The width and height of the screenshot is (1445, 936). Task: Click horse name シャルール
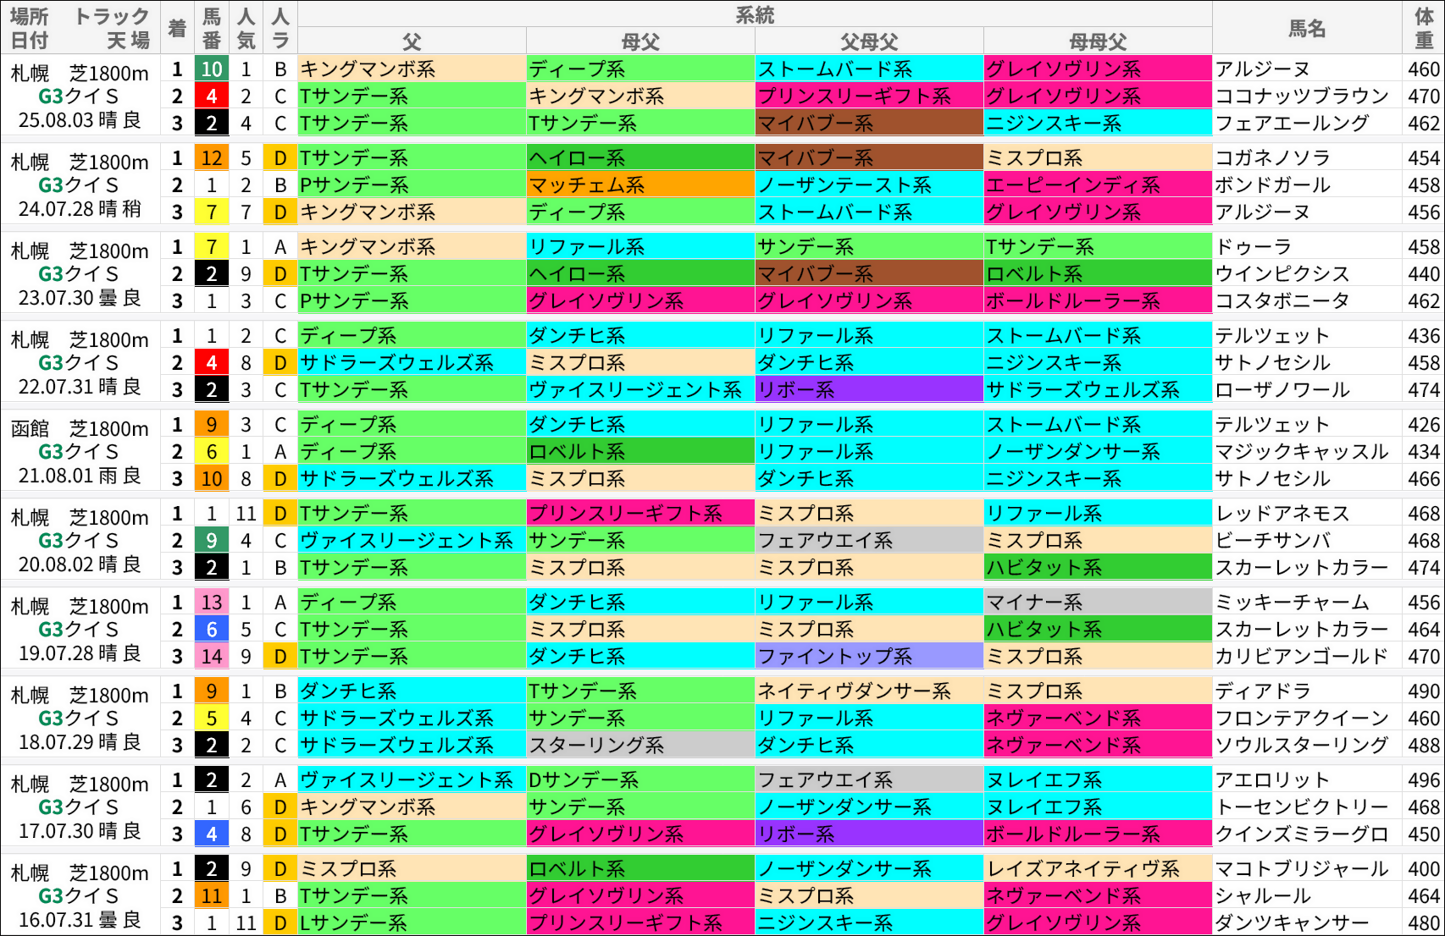pos(1263,896)
